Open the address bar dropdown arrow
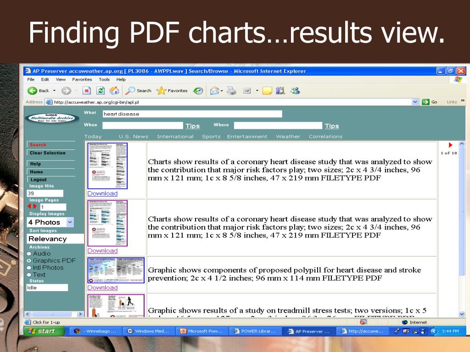470x352 pixels. point(415,102)
